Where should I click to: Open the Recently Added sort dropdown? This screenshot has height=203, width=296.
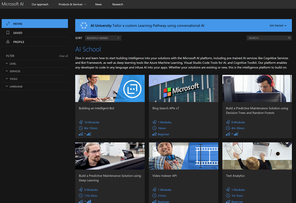[103, 38]
